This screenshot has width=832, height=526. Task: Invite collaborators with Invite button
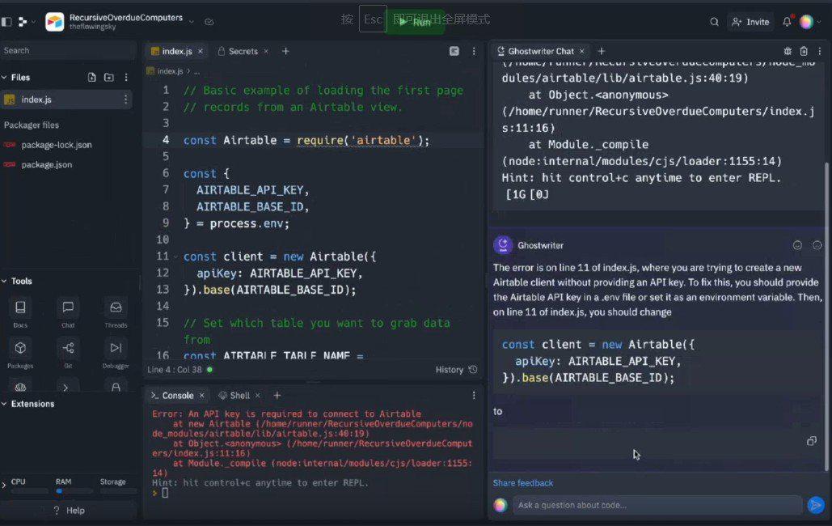pyautogui.click(x=750, y=22)
